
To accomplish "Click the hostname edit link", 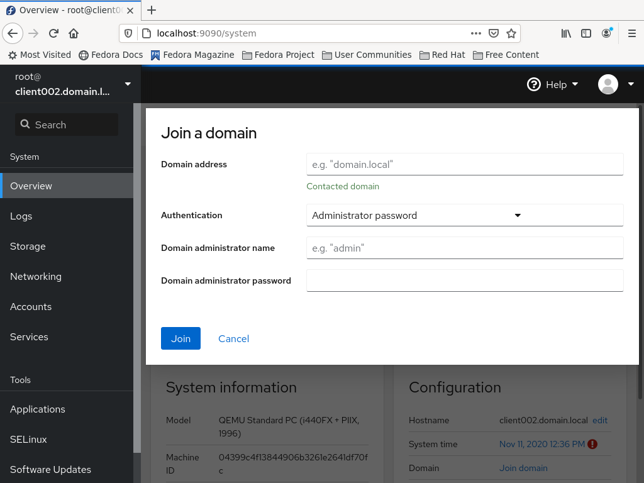I will point(599,420).
